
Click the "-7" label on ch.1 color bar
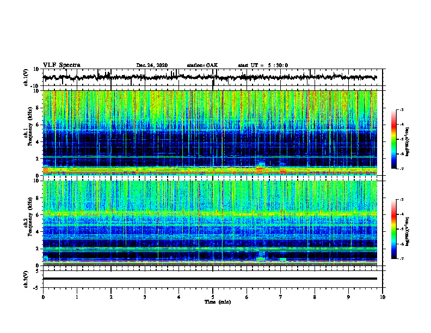click(401, 169)
